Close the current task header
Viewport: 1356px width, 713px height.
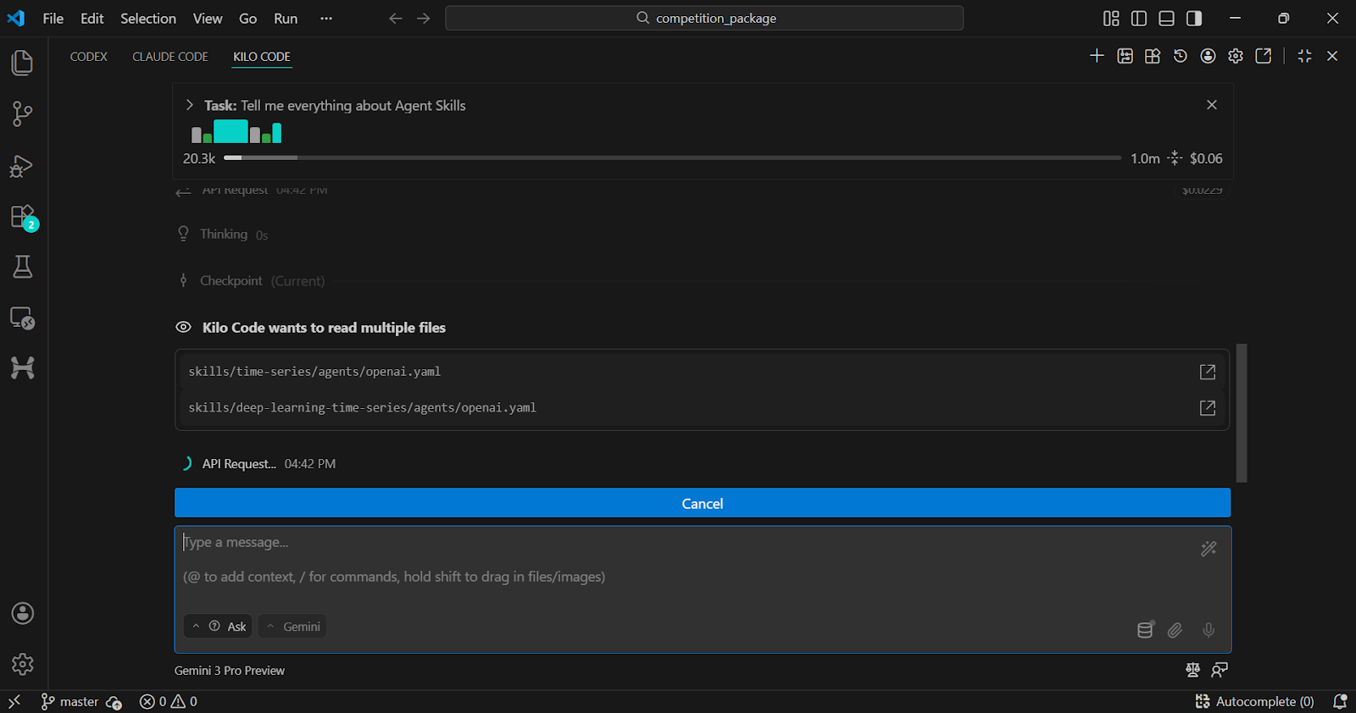click(1212, 105)
